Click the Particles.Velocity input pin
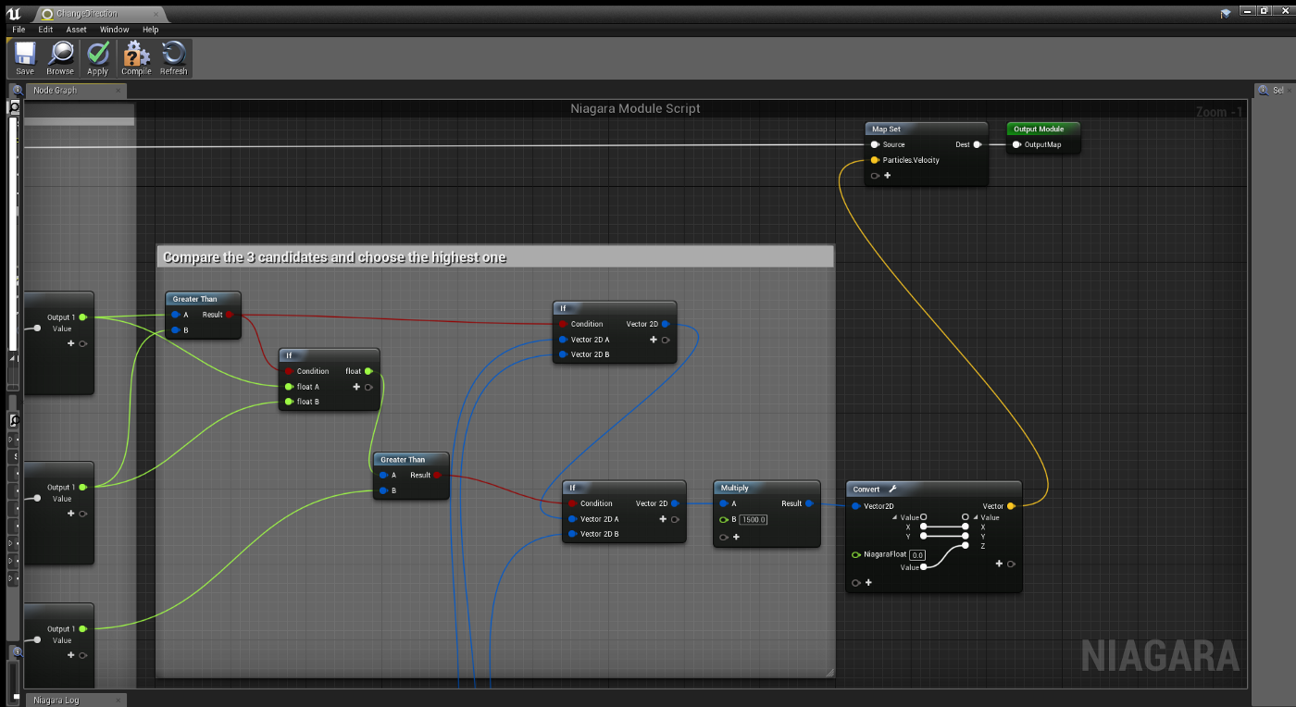 pos(875,160)
